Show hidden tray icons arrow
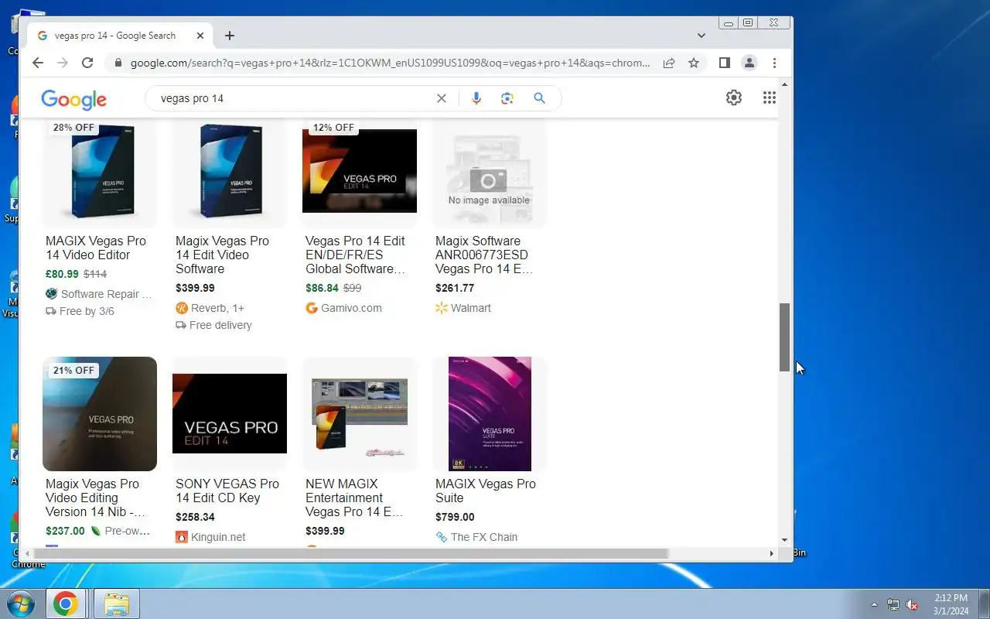The height and width of the screenshot is (619, 990). pos(874,604)
